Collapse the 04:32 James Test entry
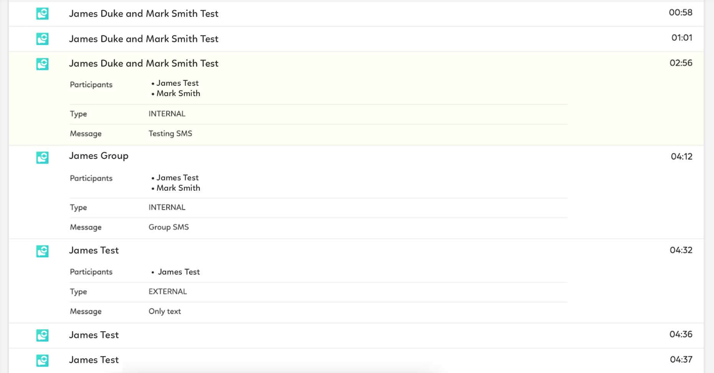Image resolution: width=714 pixels, height=373 pixels. (x=94, y=250)
